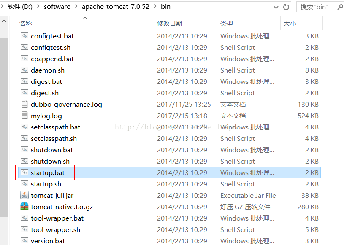Select the digest.bat file name
Viewport: 344px width, 245px height.
(46, 81)
